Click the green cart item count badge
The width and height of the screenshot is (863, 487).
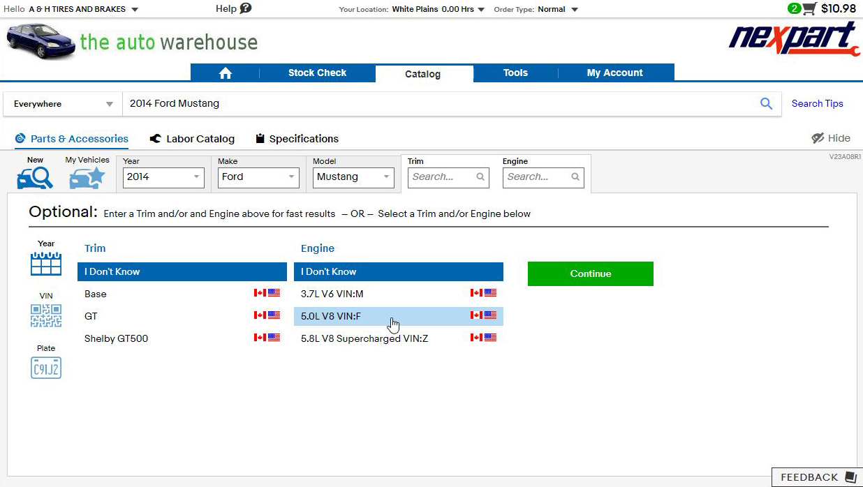[x=794, y=8]
